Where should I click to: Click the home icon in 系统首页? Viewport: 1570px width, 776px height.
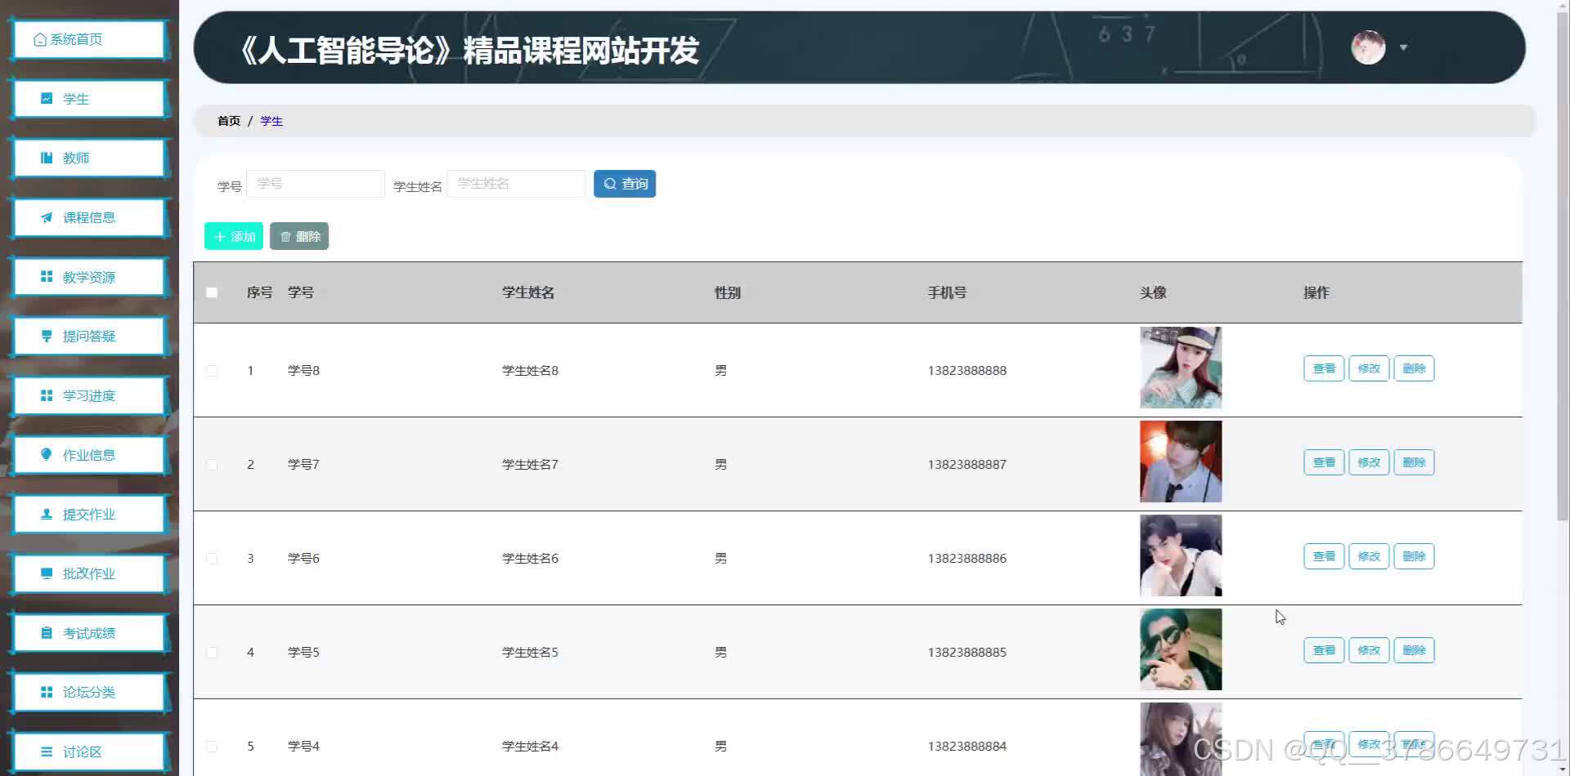click(39, 39)
